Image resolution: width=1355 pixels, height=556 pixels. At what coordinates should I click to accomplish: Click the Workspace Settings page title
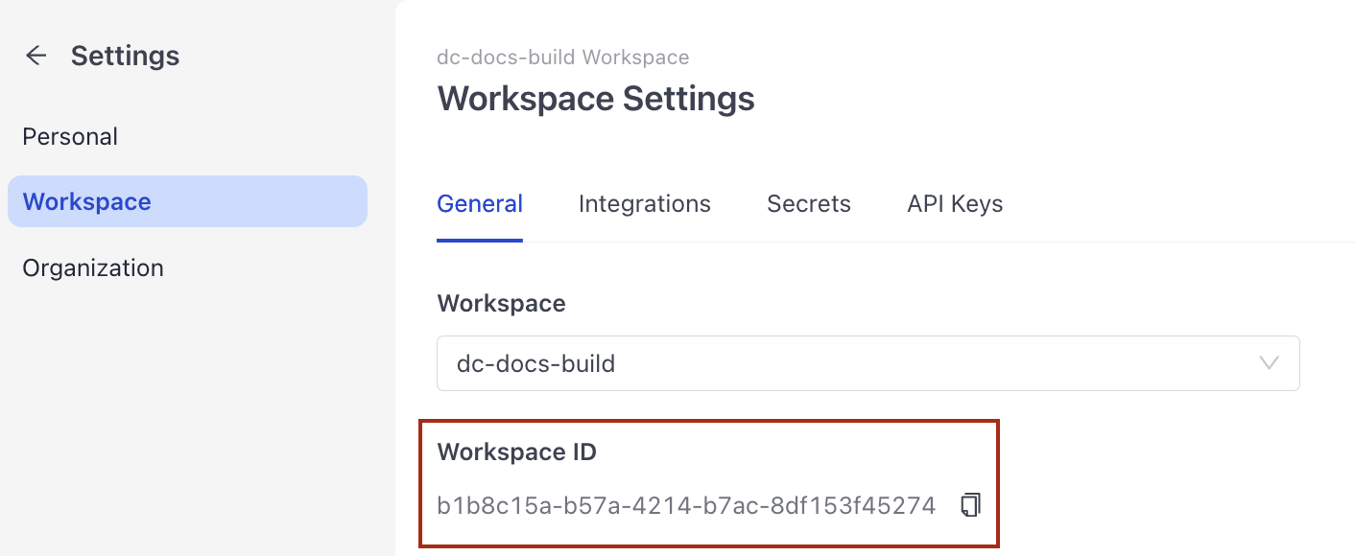tap(595, 98)
